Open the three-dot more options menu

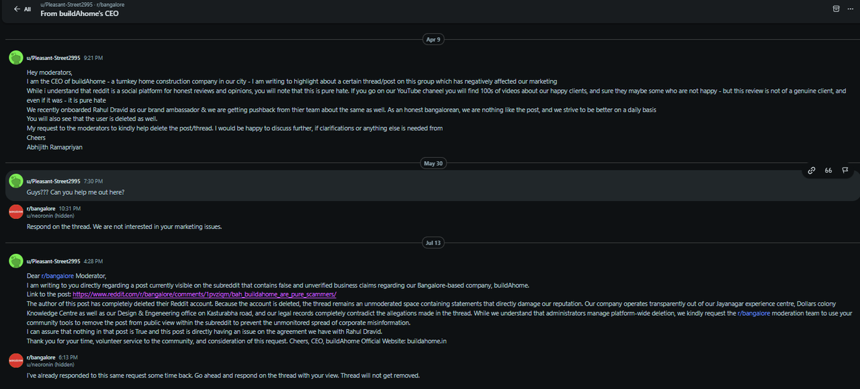(x=850, y=9)
